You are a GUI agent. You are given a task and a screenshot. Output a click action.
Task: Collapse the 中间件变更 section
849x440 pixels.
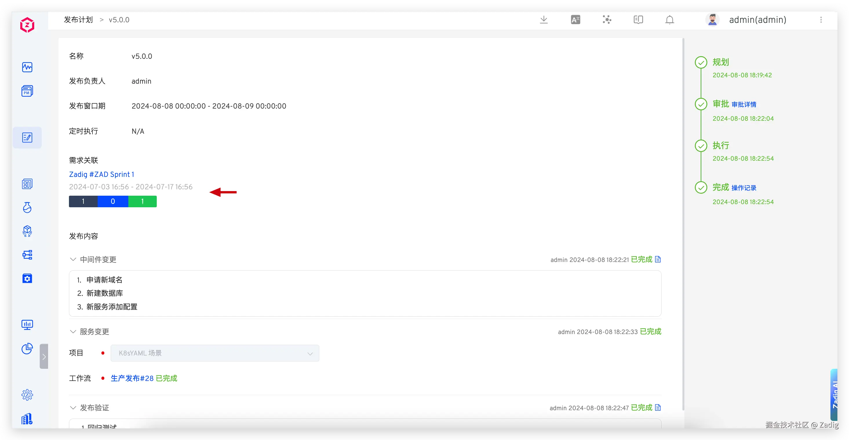pos(73,260)
